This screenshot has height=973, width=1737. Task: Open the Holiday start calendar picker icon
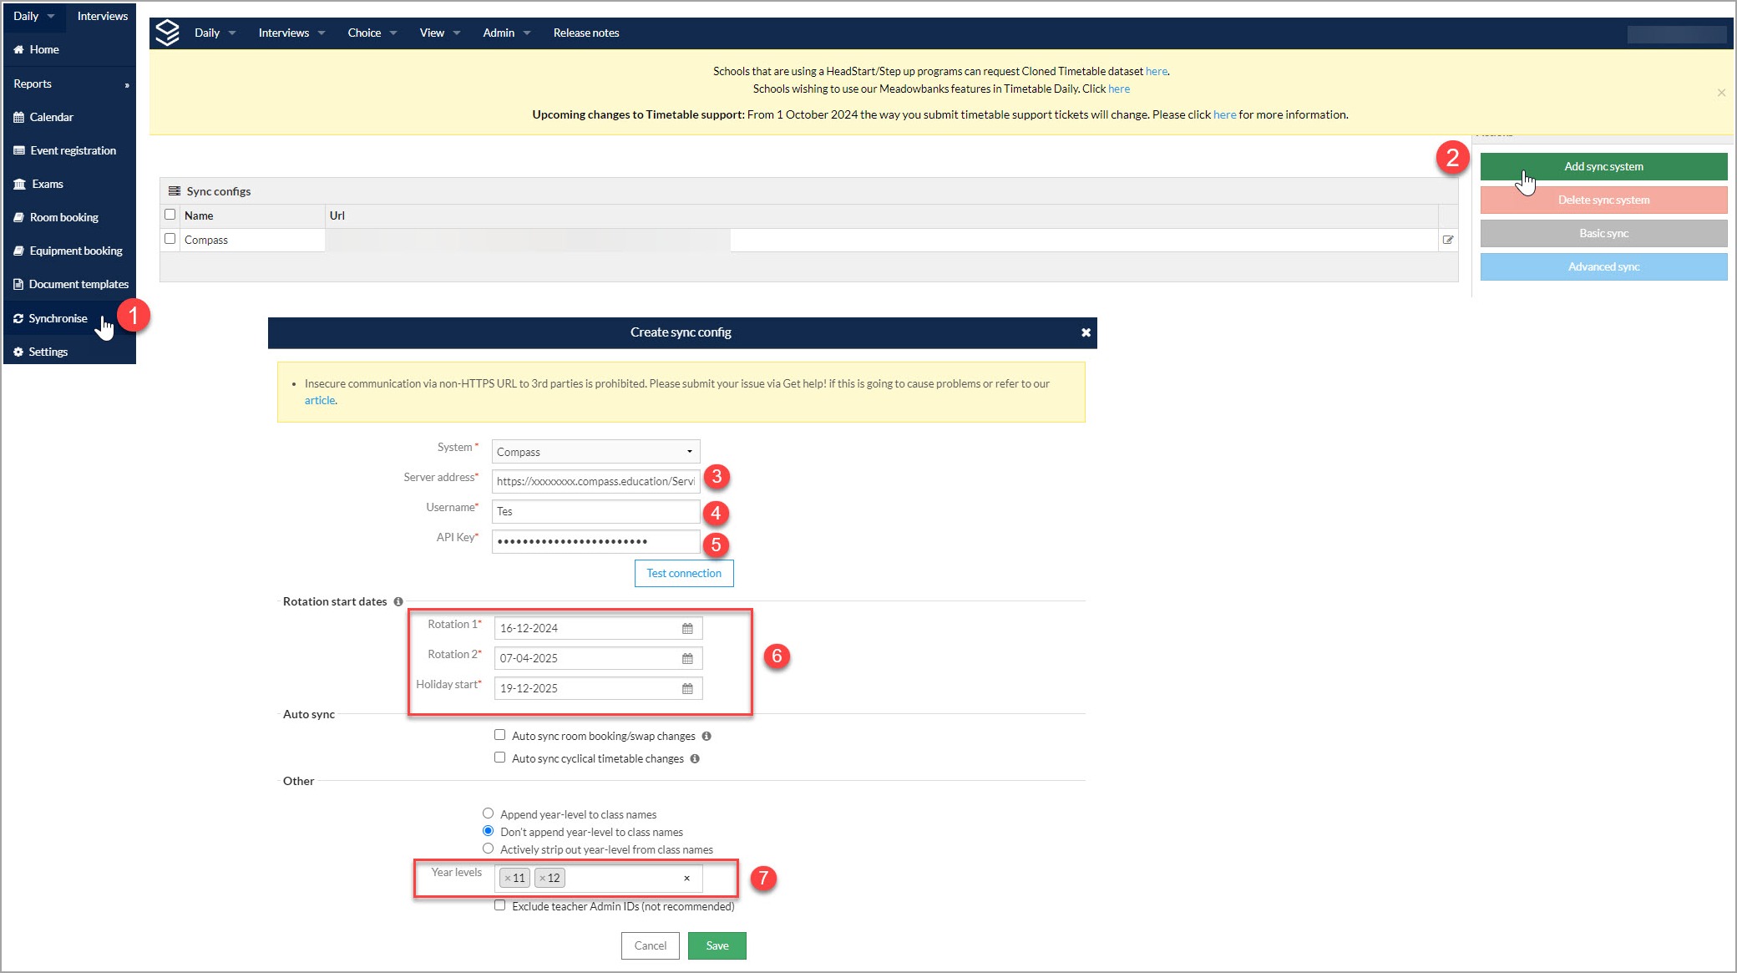[x=687, y=688]
